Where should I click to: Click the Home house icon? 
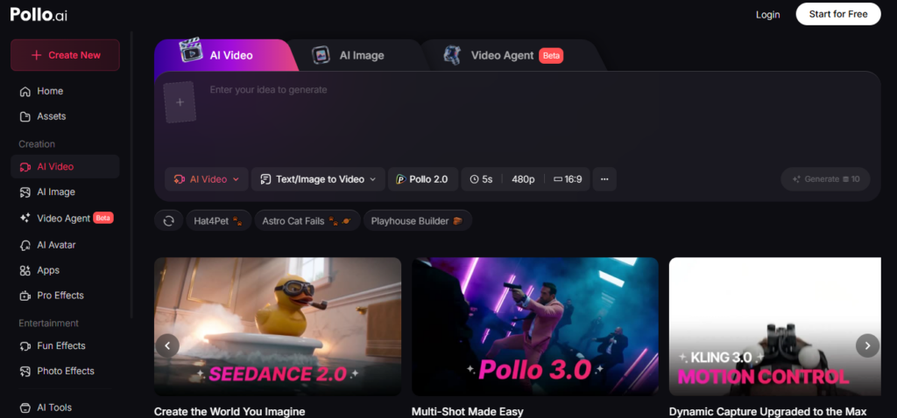[25, 91]
